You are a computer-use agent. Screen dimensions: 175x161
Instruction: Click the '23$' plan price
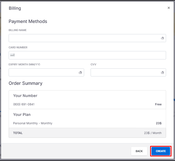coord(159,123)
